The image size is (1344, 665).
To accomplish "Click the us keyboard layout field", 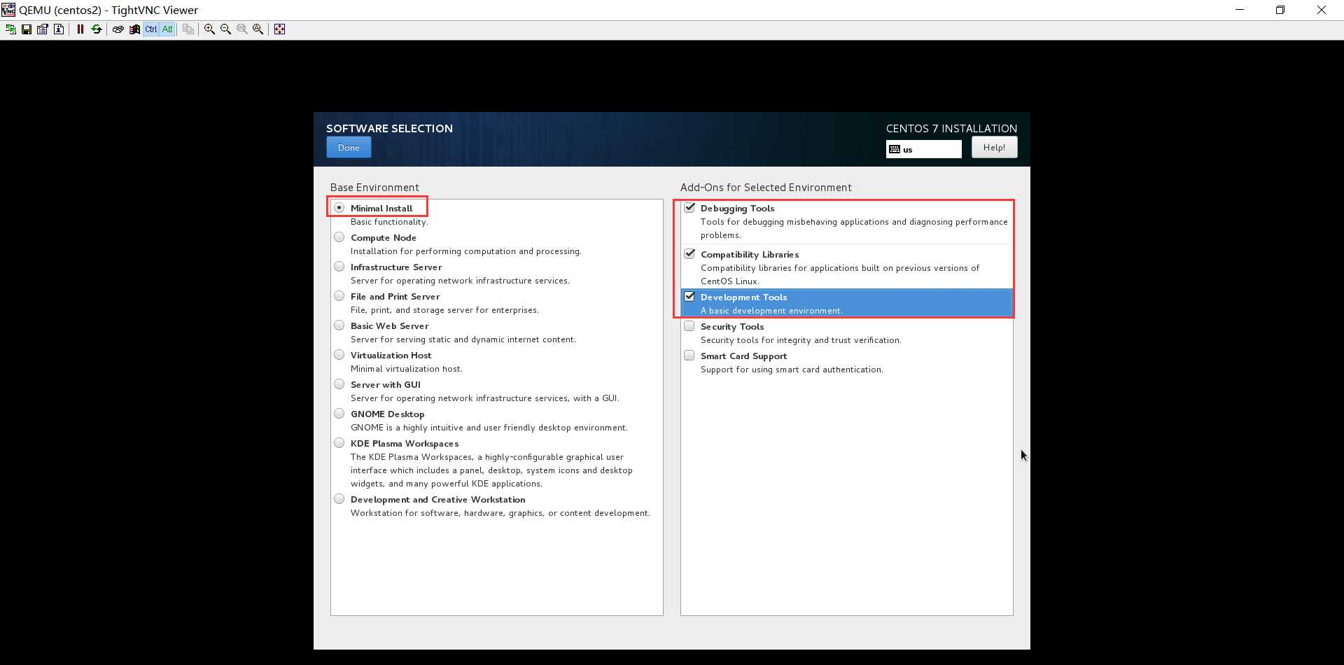I will [924, 149].
